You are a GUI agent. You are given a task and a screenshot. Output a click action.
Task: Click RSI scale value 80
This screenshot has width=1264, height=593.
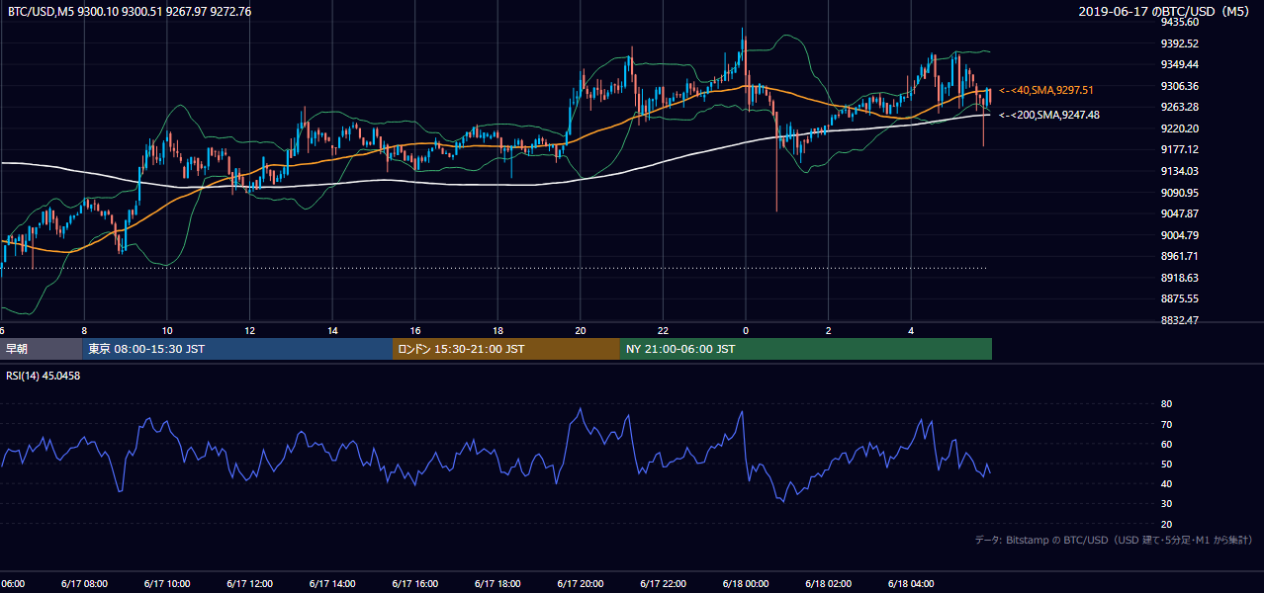point(1167,404)
